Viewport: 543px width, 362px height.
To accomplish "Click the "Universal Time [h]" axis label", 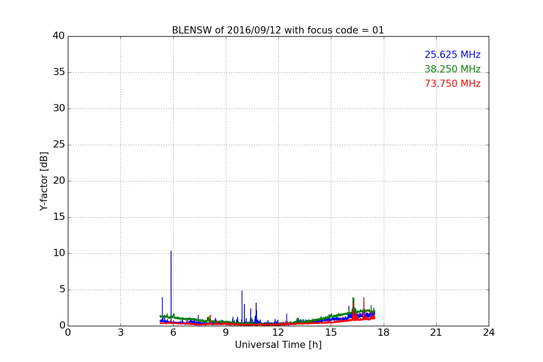I will 278,345.
